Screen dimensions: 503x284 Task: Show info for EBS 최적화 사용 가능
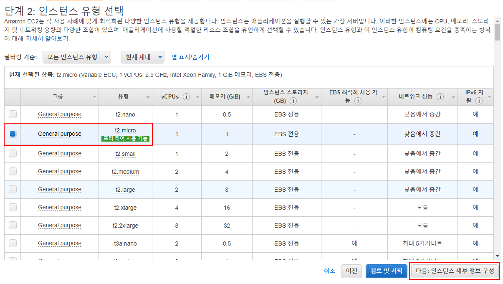pos(357,101)
